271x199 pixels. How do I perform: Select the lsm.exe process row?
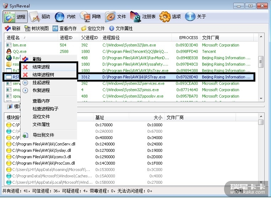tap(131, 45)
